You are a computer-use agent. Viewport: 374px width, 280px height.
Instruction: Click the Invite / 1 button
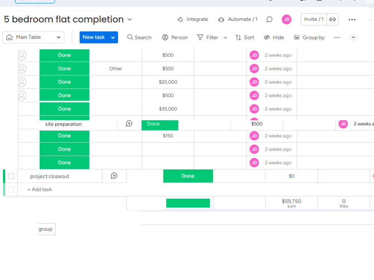tap(314, 19)
